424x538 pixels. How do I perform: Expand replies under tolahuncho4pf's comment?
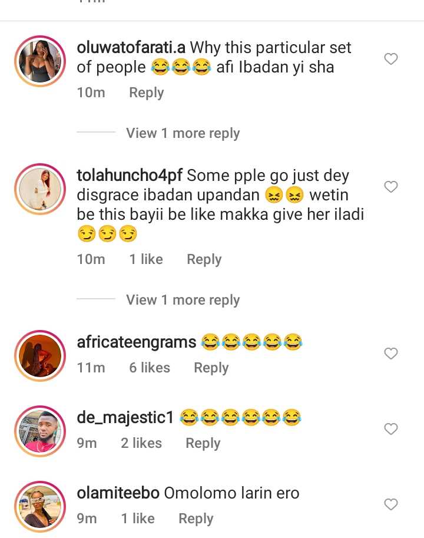point(183,300)
